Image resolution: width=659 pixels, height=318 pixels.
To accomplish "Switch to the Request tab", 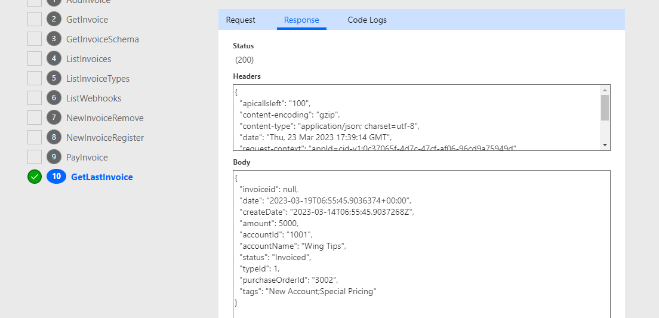I will [x=241, y=20].
